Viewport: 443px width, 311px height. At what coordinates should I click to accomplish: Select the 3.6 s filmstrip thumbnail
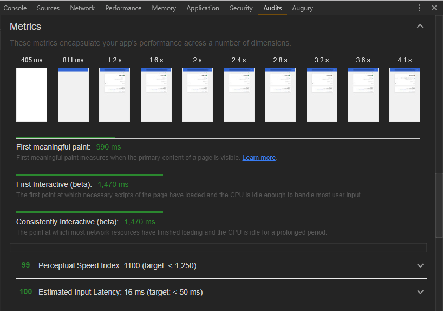pyautogui.click(x=363, y=95)
